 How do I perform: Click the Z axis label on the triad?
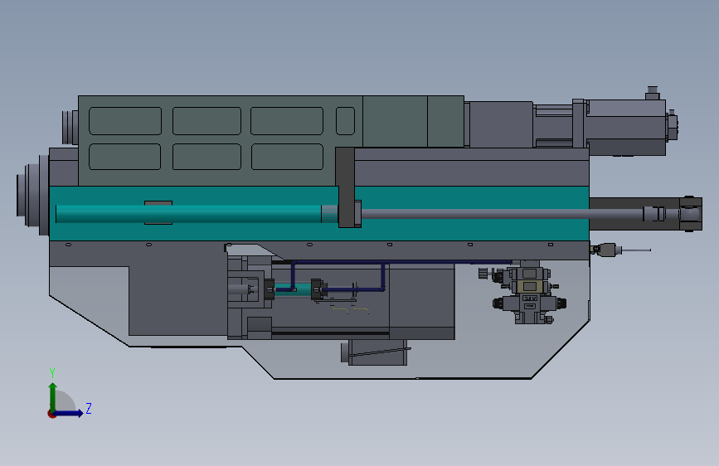[89, 408]
